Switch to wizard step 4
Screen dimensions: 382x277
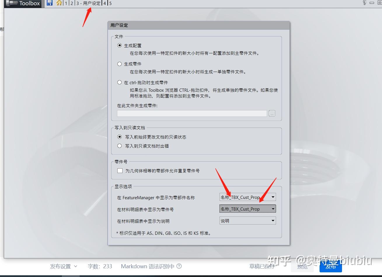(104, 3)
